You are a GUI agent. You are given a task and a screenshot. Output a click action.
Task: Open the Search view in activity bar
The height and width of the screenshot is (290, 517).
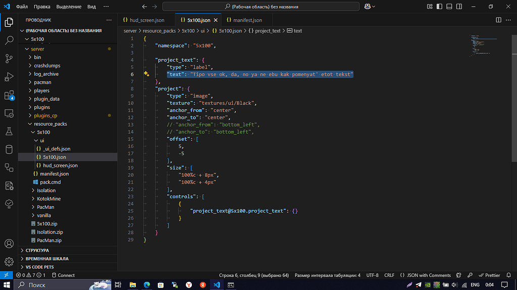[x=9, y=40]
